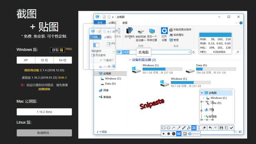Viewport: 256px width, 144px height.
Task: Click the Data (D:) drive usage bar
Action: tap(216, 69)
